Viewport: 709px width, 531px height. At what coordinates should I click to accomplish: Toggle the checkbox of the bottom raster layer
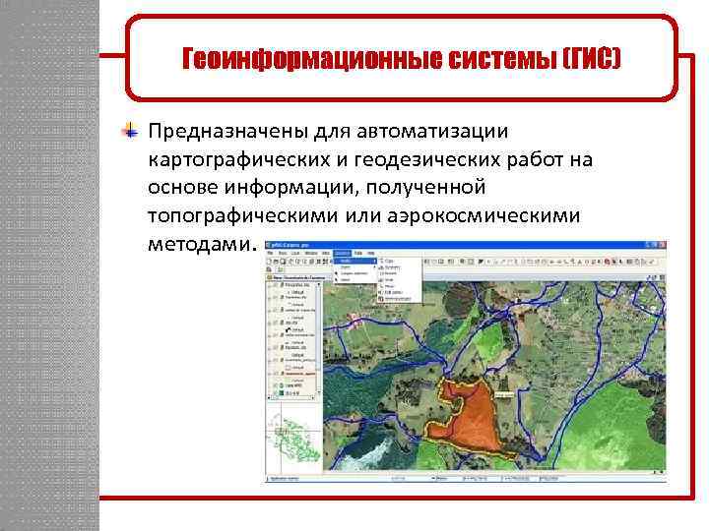coord(276,392)
